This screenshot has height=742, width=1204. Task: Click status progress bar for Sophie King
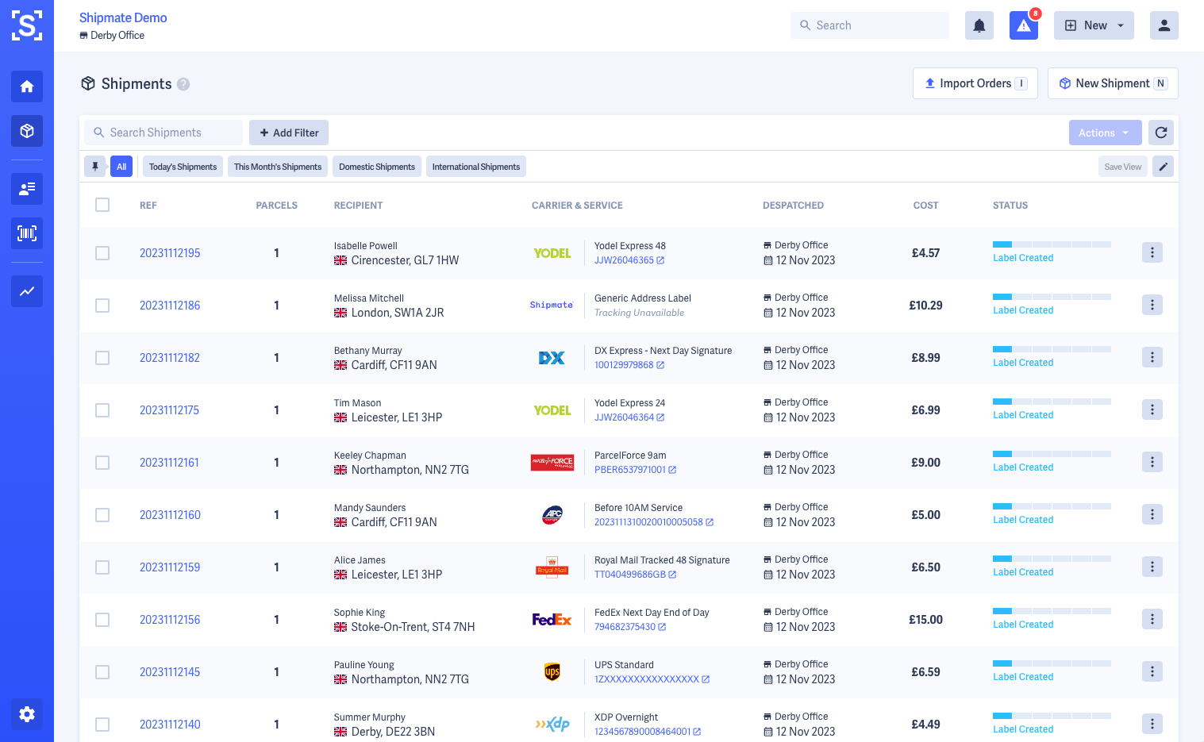[x=1052, y=611]
